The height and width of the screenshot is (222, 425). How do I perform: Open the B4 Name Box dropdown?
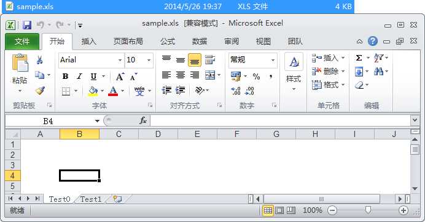pyautogui.click(x=97, y=121)
